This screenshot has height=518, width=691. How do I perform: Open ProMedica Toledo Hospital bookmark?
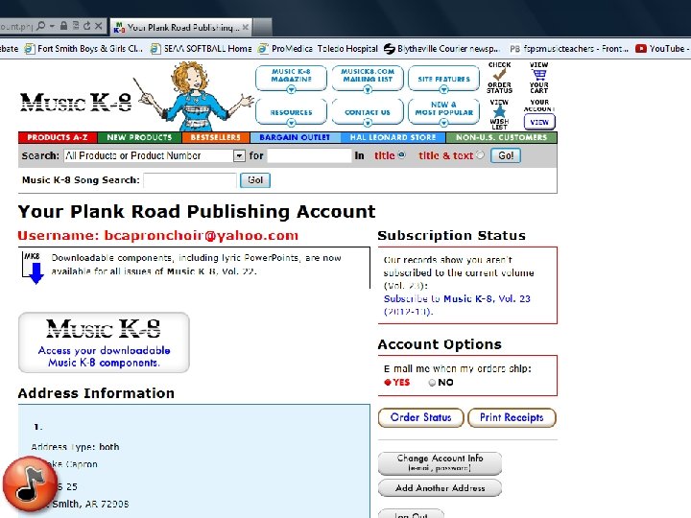[x=318, y=49]
